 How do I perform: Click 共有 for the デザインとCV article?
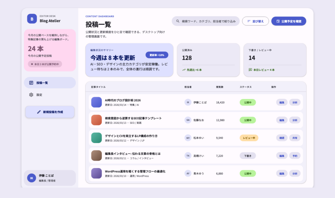(x=294, y=138)
